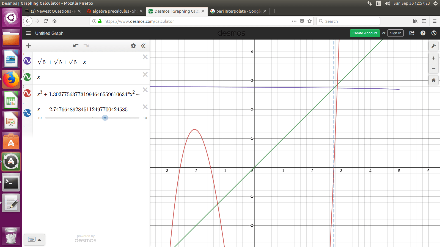
Task: Click the Create Account button
Action: click(365, 33)
